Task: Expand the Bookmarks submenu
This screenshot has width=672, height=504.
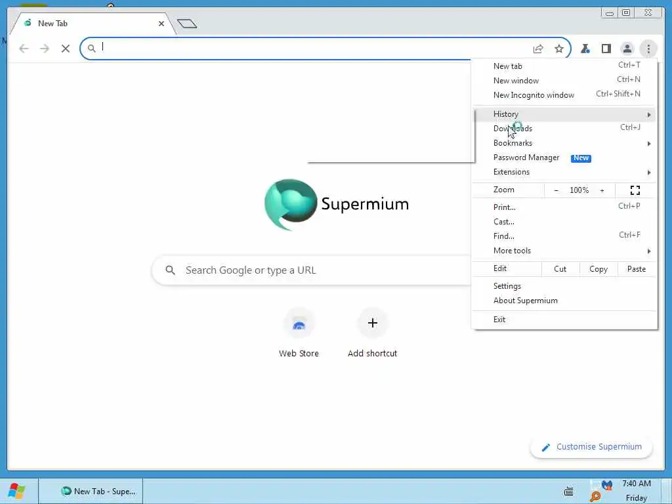Action: pos(564,143)
